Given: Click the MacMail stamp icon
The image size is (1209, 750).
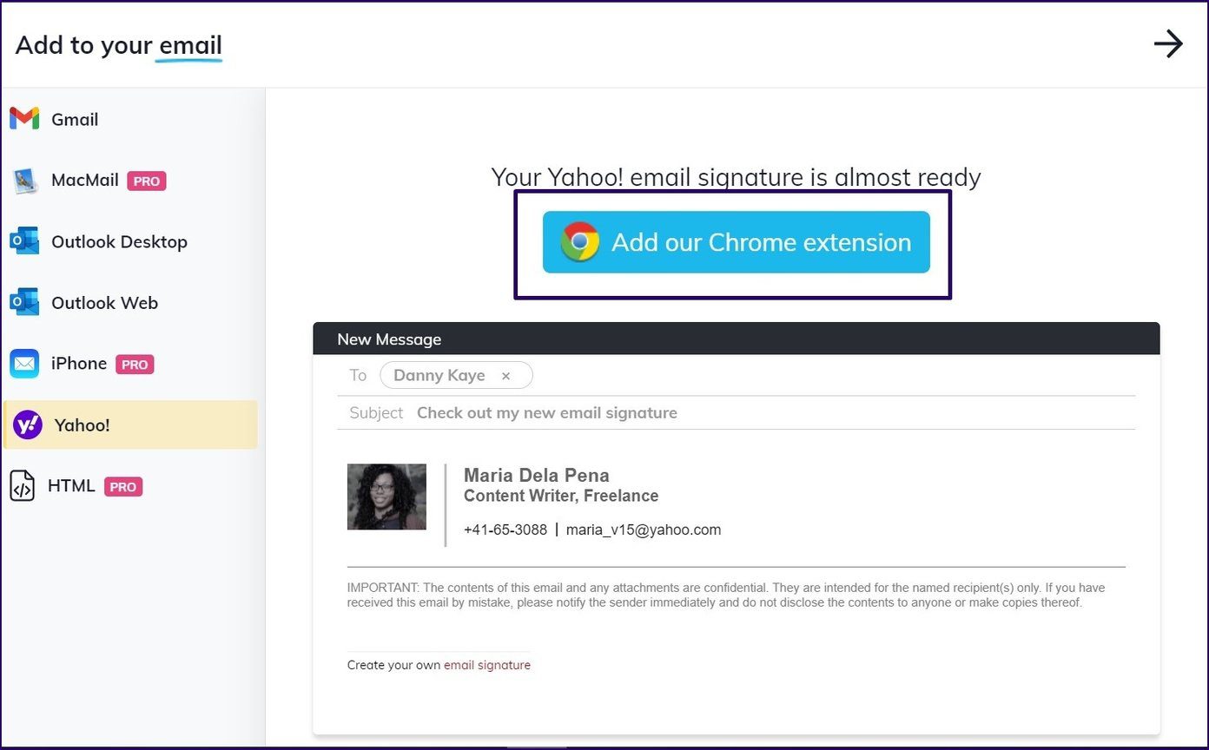Looking at the screenshot, I should click(24, 181).
